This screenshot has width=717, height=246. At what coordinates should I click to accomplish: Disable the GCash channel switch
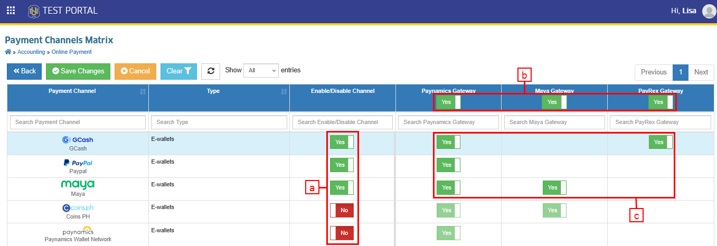point(342,142)
